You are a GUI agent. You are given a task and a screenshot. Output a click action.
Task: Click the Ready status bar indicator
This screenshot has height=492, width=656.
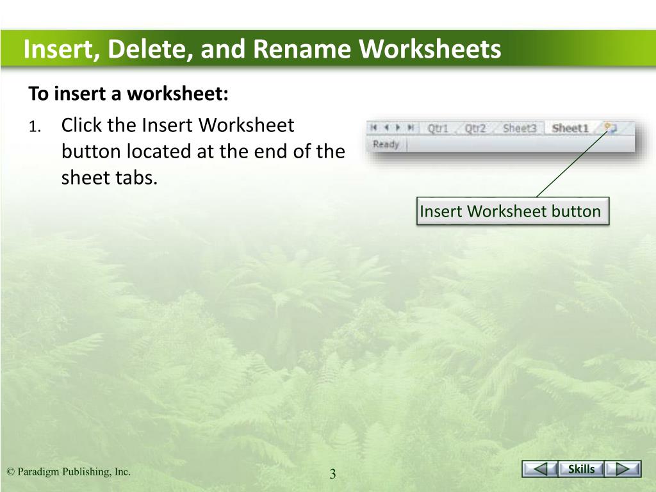pyautogui.click(x=386, y=144)
